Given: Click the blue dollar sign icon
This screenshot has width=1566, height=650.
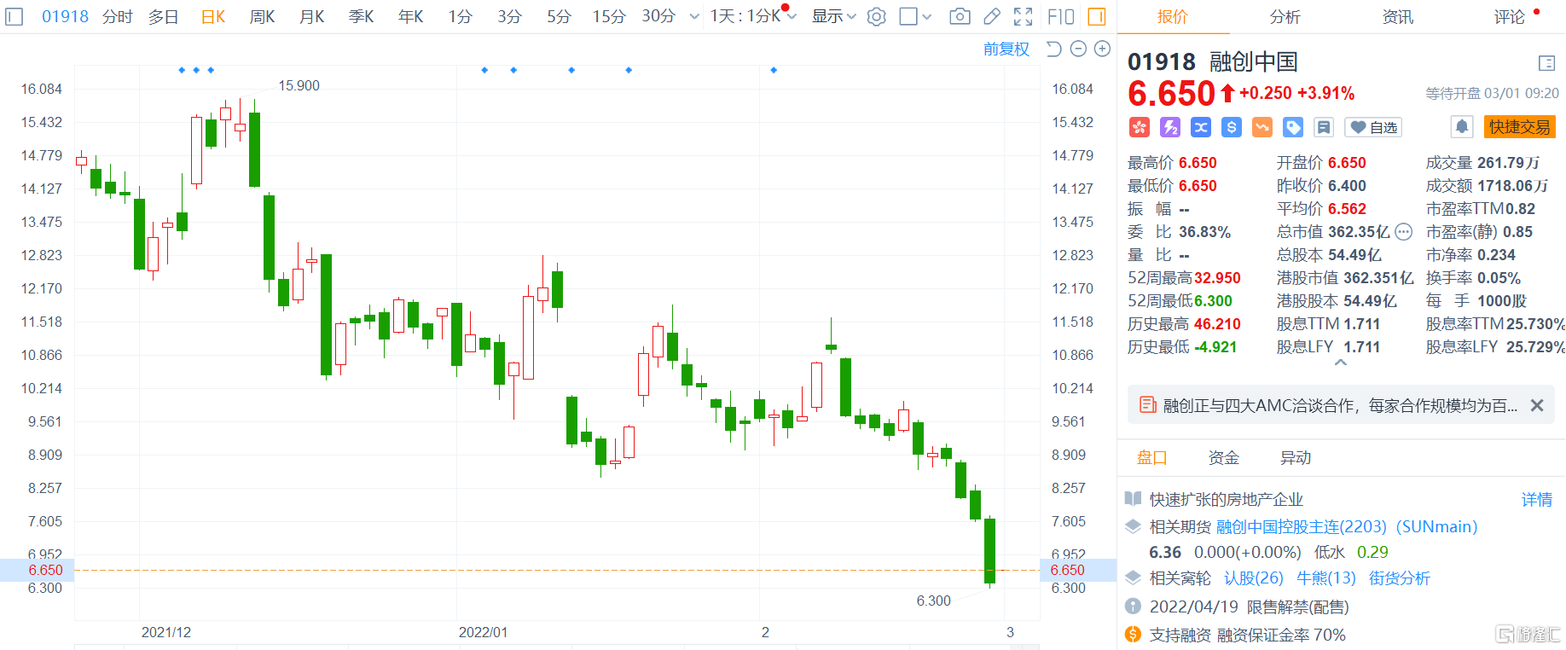Looking at the screenshot, I should pyautogui.click(x=1232, y=127).
